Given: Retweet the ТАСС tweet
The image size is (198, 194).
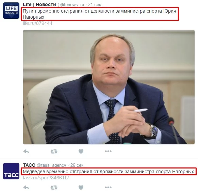Looking at the screenshot, I should pos(54,188).
